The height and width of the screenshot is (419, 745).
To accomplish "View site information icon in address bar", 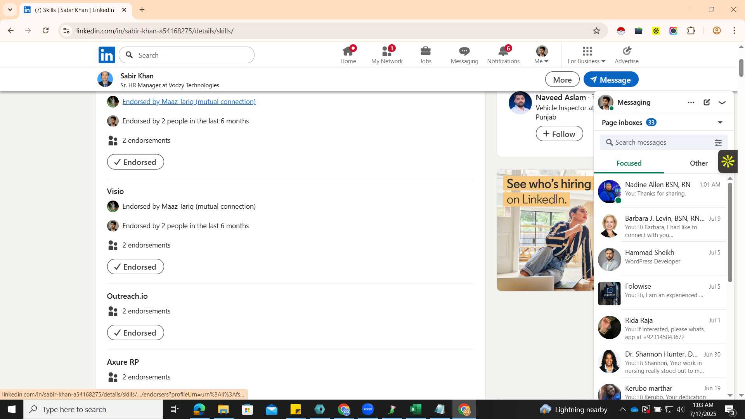I will pyautogui.click(x=66, y=31).
